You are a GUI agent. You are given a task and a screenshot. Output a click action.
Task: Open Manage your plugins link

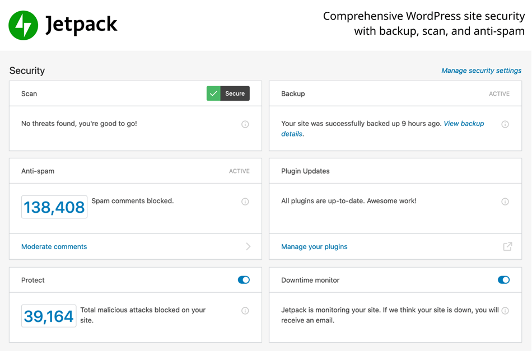pyautogui.click(x=314, y=246)
